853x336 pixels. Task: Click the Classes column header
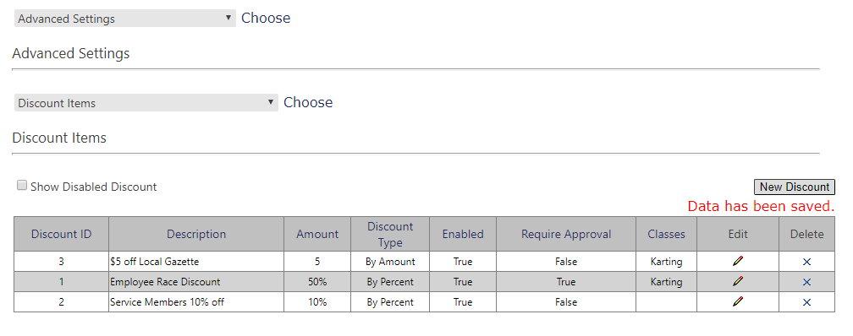(667, 234)
